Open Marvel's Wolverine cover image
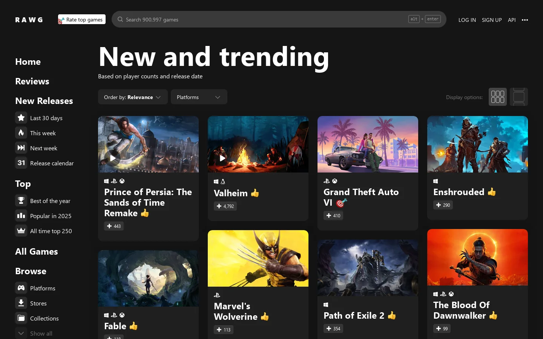543x339 pixels. click(x=258, y=258)
